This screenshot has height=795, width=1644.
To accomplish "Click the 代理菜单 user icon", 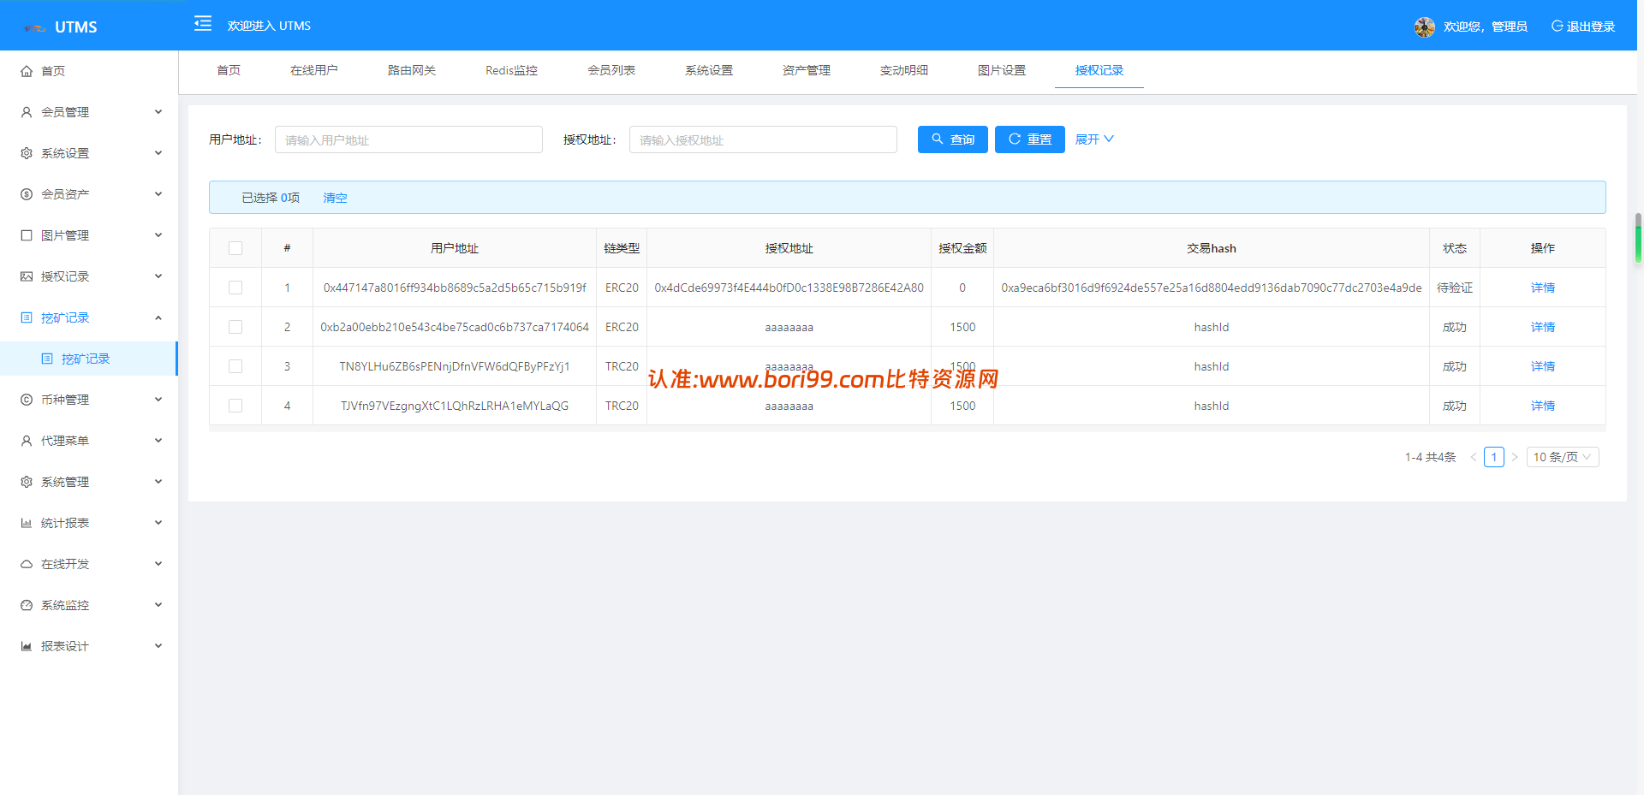I will [x=27, y=441].
